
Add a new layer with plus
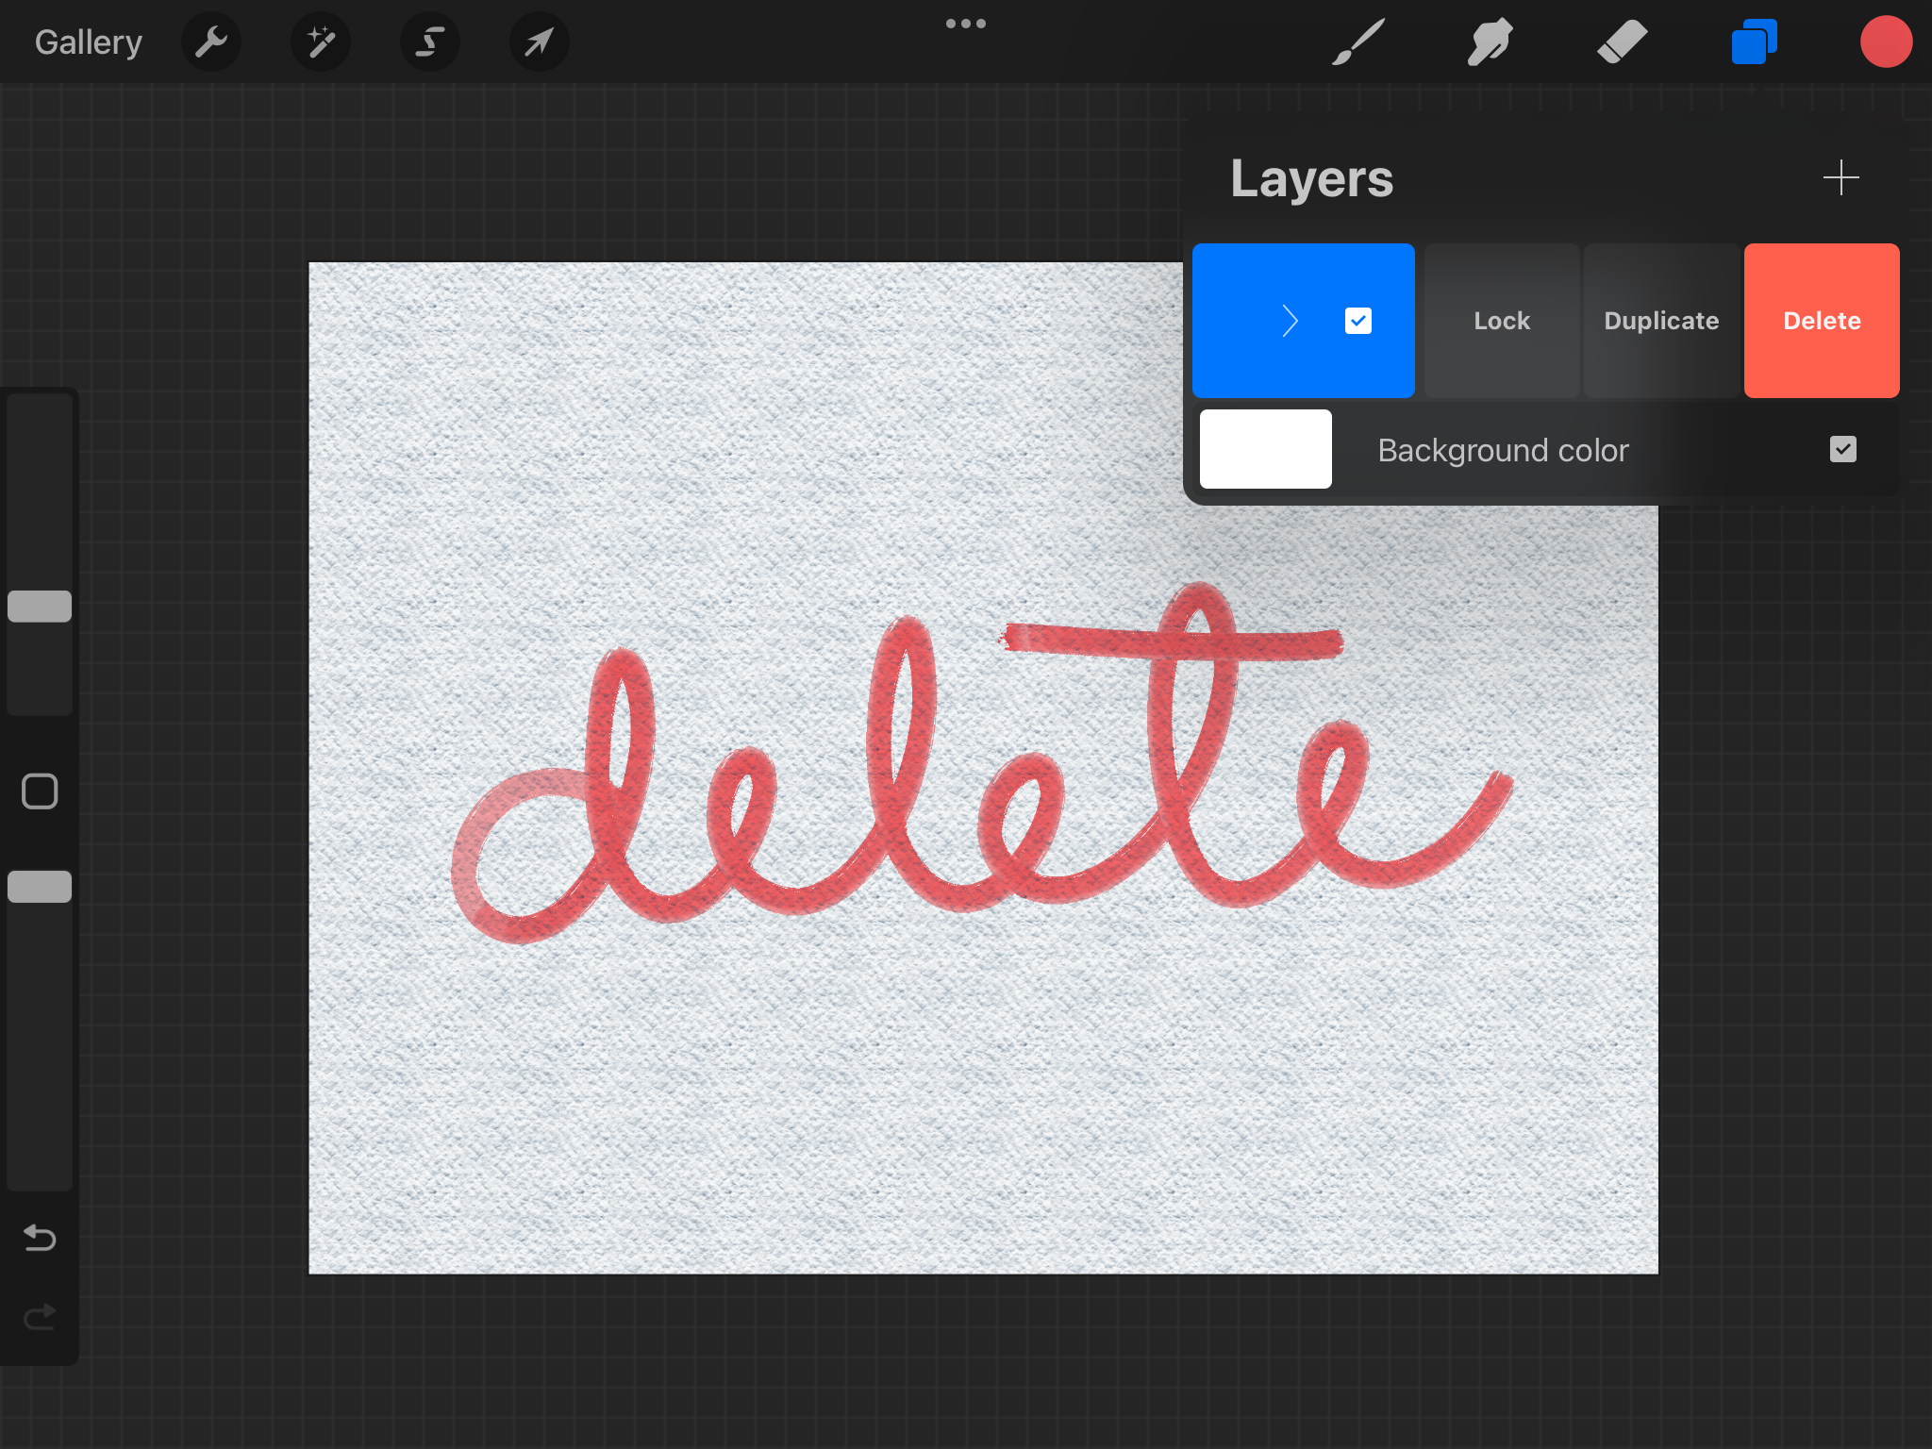click(1840, 177)
